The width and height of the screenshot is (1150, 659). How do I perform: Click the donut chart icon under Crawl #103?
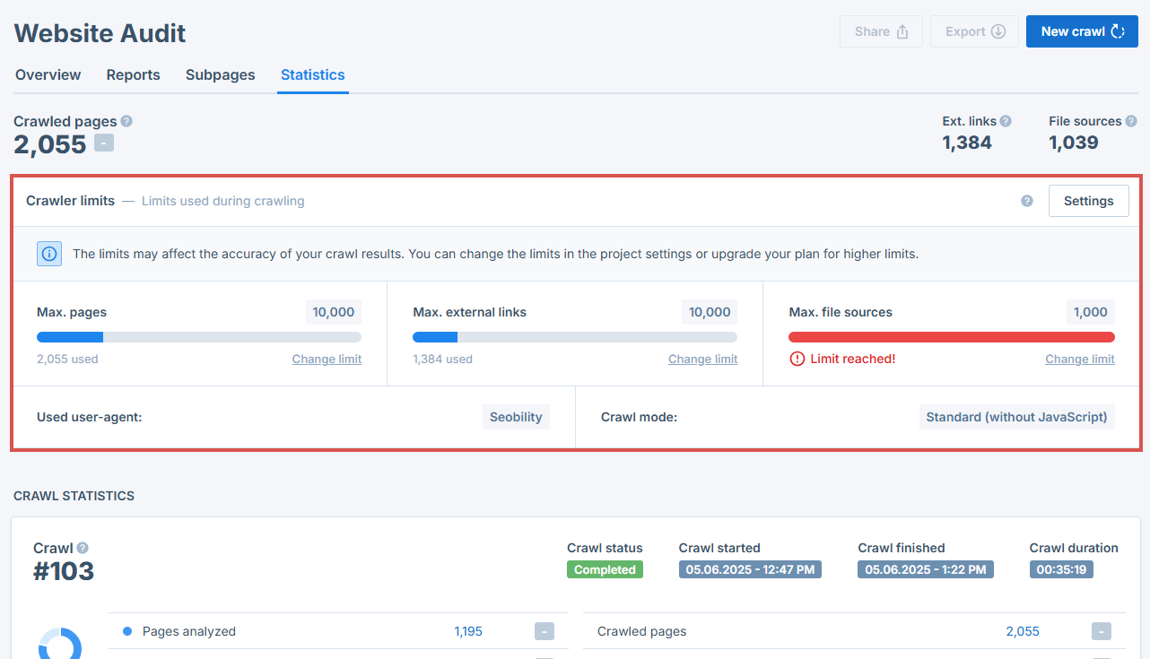pos(60,644)
